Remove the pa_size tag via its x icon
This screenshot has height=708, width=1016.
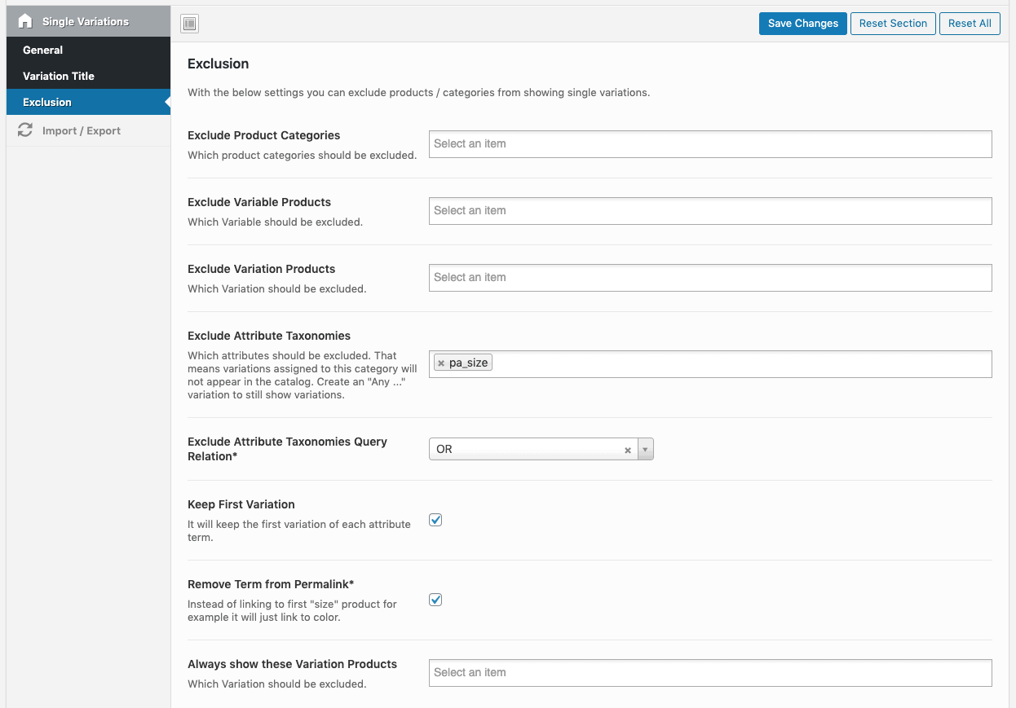click(441, 363)
